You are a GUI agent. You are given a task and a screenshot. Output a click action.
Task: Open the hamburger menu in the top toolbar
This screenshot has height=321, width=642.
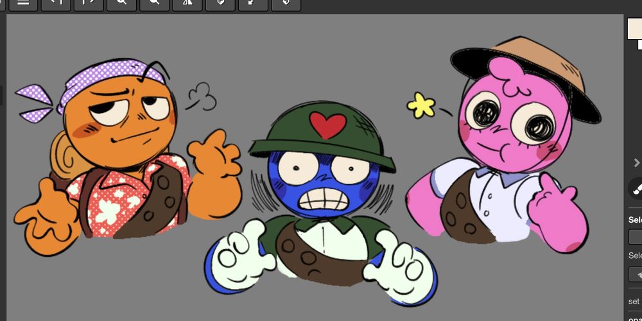pos(23,4)
